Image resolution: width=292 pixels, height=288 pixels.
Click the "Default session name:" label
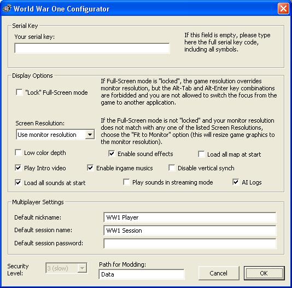(x=43, y=230)
